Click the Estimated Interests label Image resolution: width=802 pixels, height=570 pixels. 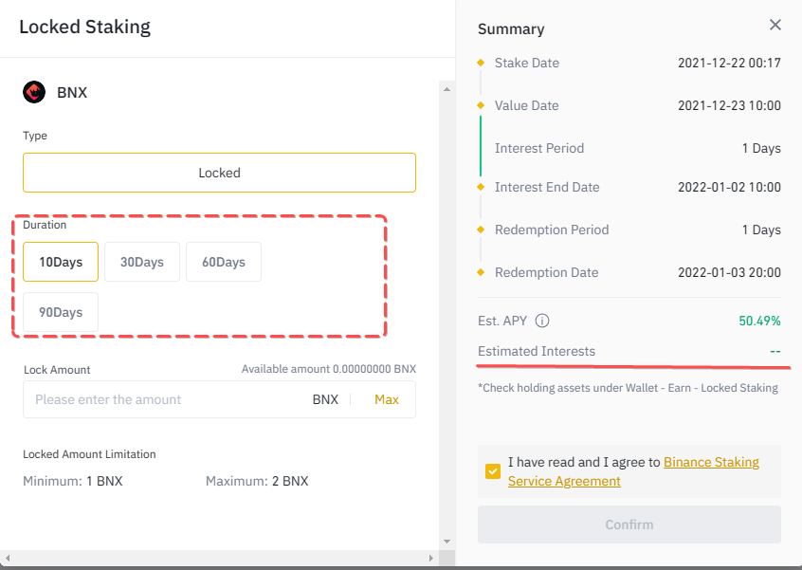click(x=537, y=351)
